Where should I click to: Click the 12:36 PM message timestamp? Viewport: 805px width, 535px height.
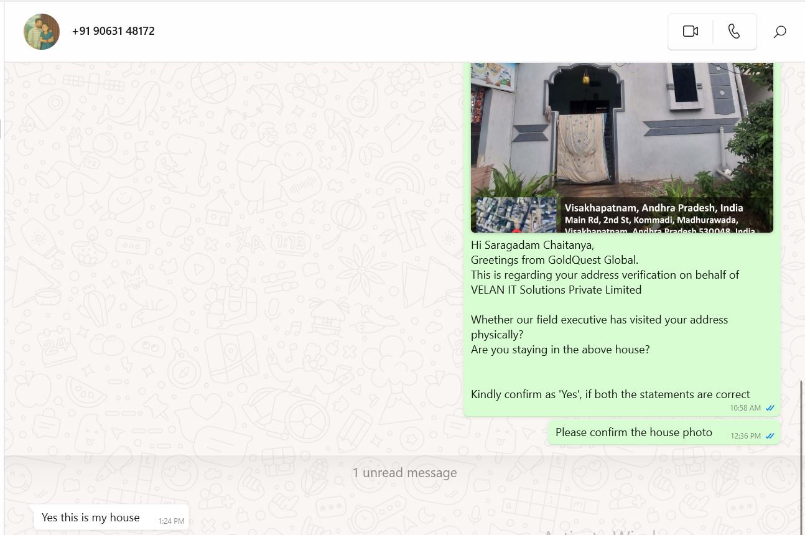point(746,436)
